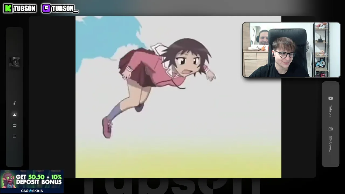This screenshot has width=345, height=194.
Task: Click the Kick TUBSON channel name
Action: coord(24,9)
